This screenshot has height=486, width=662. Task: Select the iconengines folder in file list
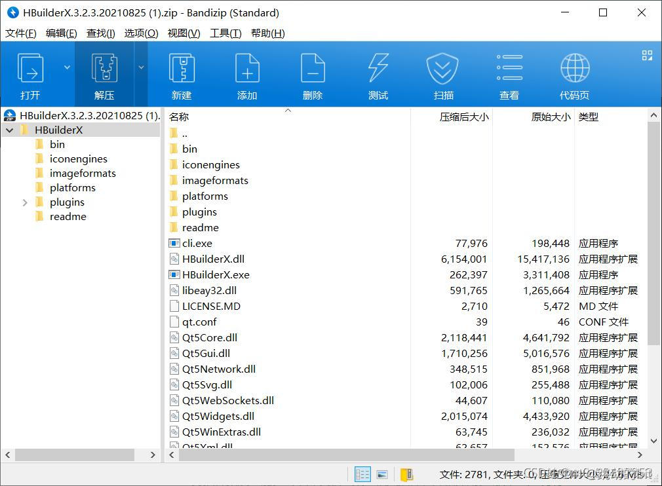(204, 164)
